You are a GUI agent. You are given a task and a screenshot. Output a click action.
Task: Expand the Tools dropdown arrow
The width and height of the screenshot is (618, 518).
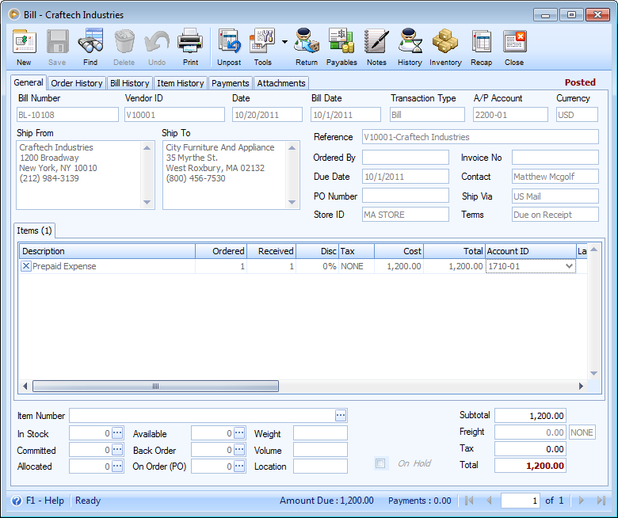pyautogui.click(x=284, y=42)
